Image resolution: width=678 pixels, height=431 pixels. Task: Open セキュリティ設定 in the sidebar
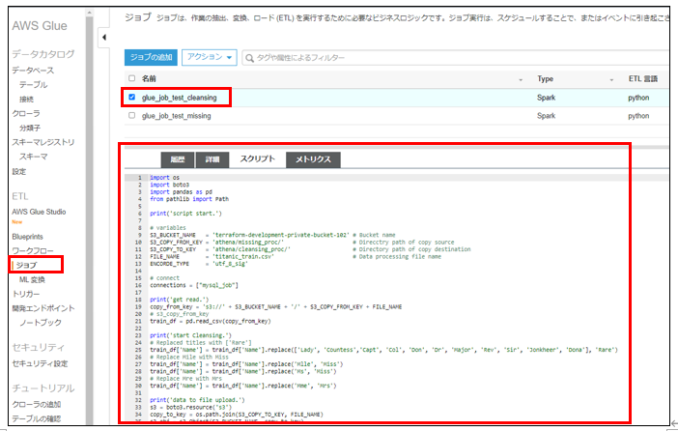click(x=40, y=363)
